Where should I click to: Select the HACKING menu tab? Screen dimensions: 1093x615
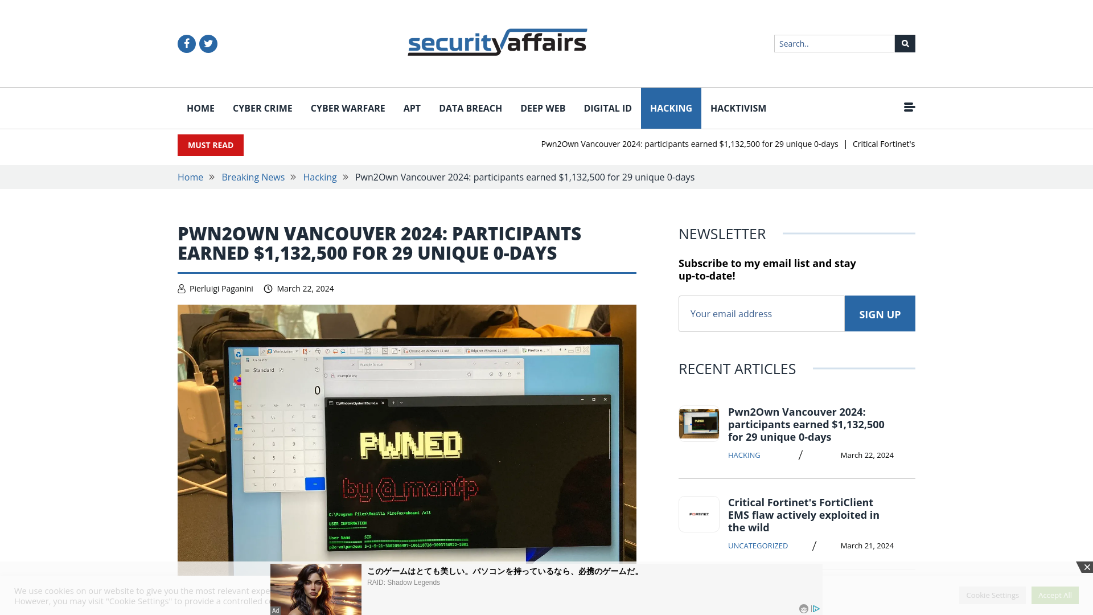671,108
